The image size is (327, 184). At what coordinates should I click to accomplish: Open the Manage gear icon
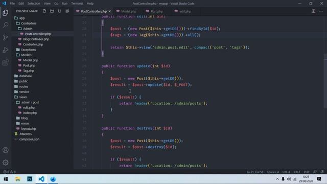click(6, 163)
